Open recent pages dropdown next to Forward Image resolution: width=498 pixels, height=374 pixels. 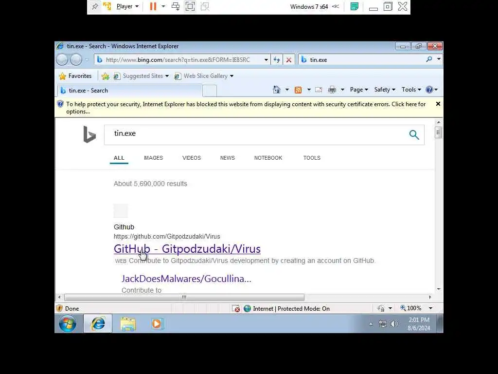click(x=87, y=60)
